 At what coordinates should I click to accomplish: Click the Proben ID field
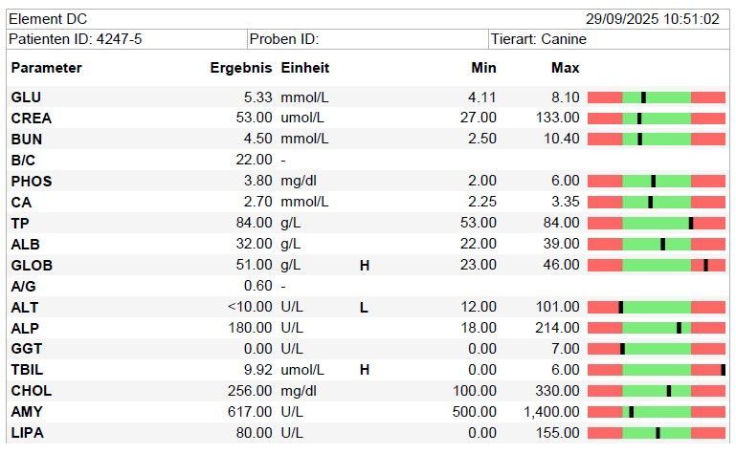(283, 39)
